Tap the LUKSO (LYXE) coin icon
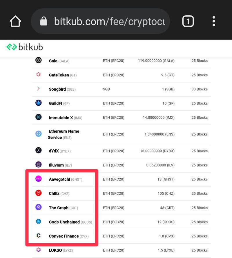 tap(39, 250)
